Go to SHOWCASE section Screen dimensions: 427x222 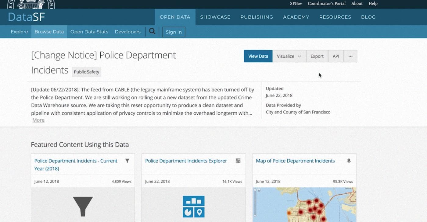tap(215, 17)
